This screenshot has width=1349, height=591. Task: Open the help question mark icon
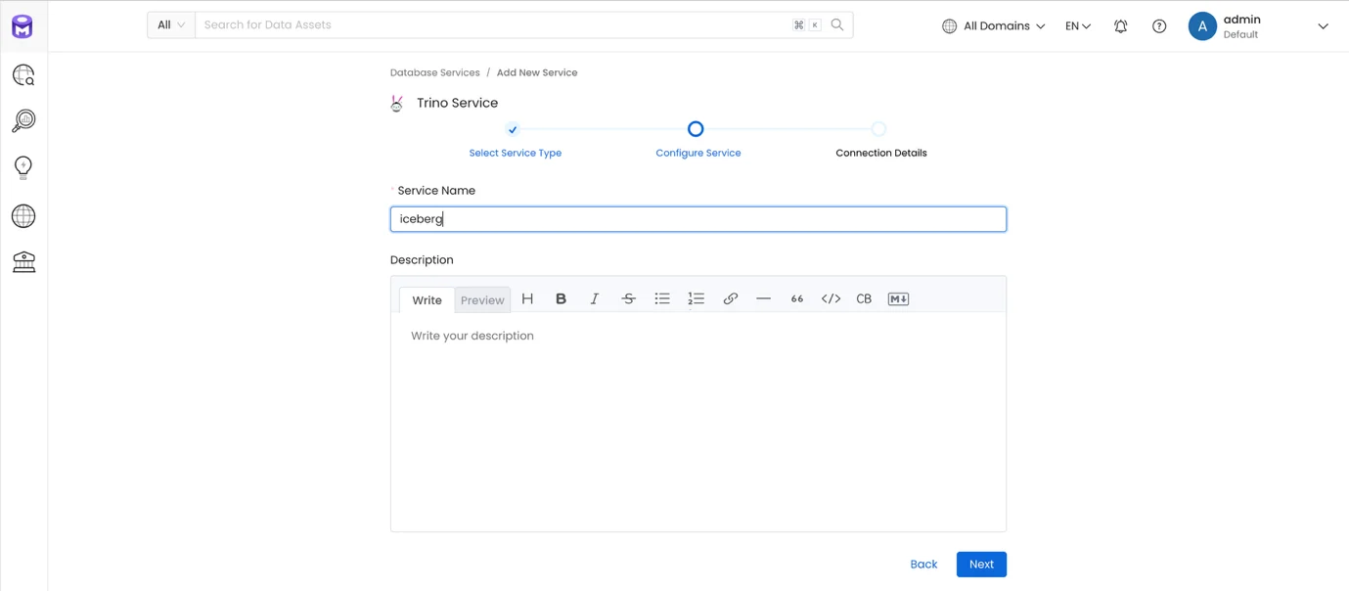pos(1159,26)
